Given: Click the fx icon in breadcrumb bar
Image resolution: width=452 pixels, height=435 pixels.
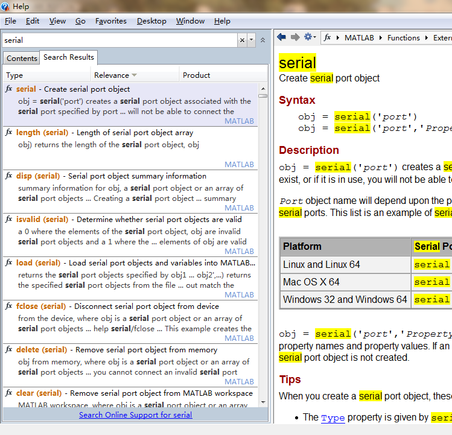Looking at the screenshot, I should 327,37.
